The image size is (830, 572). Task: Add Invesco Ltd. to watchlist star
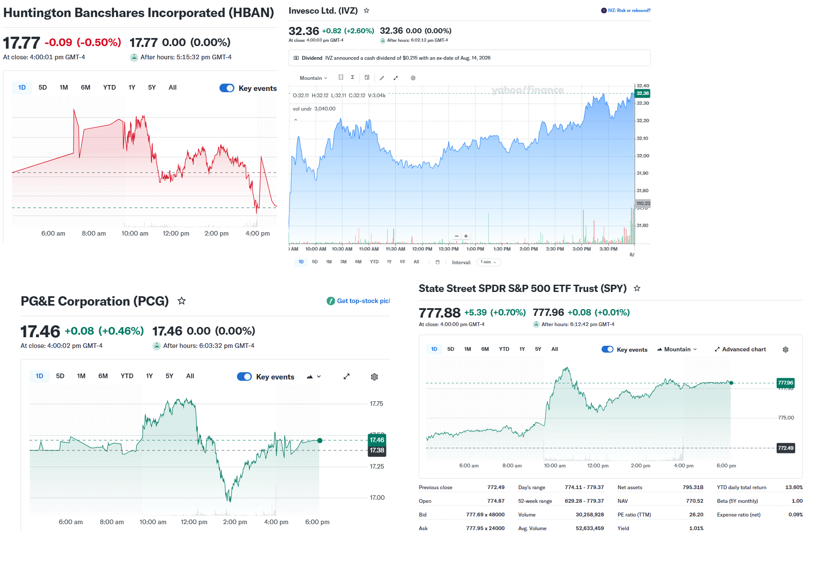pos(366,11)
